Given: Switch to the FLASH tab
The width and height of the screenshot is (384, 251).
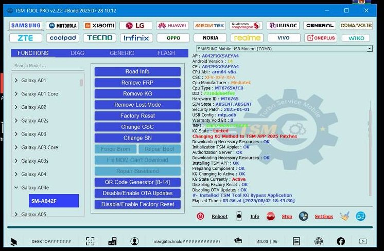Looking at the screenshot, I should click(166, 53).
